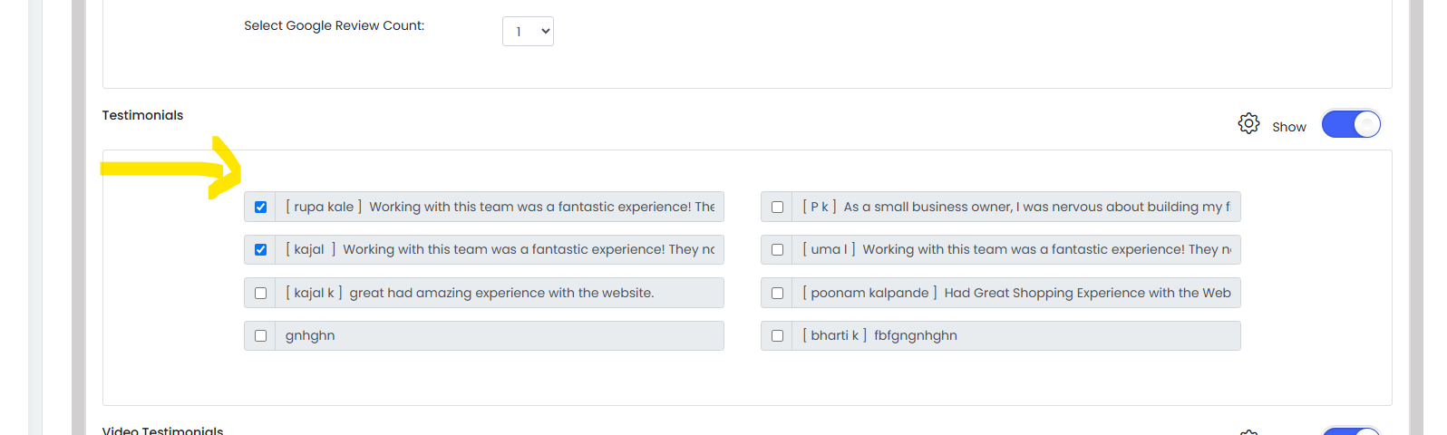The height and width of the screenshot is (435, 1447).
Task: Click the rupa kale testimonial text field
Action: [x=500, y=207]
